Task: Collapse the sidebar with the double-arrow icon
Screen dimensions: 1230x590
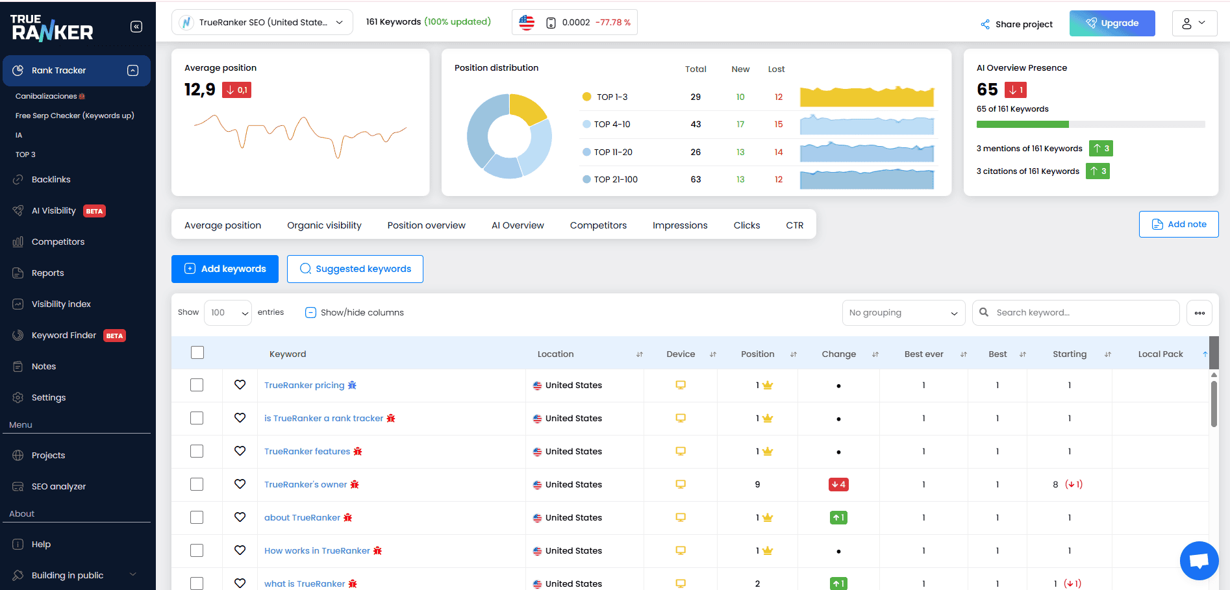Action: tap(136, 27)
